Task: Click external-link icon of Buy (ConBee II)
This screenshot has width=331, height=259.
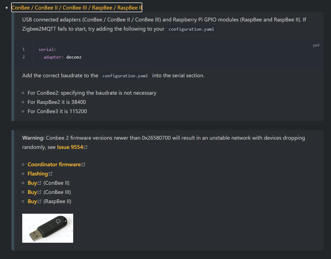Action: (40, 183)
